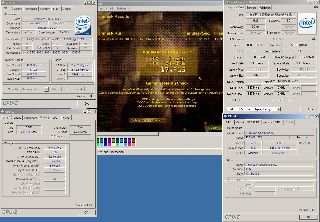Image resolution: width=320 pixels, height=222 pixels.
Task: Switch to CPU tab in CPU-Z Memory window
Action: click(6, 118)
